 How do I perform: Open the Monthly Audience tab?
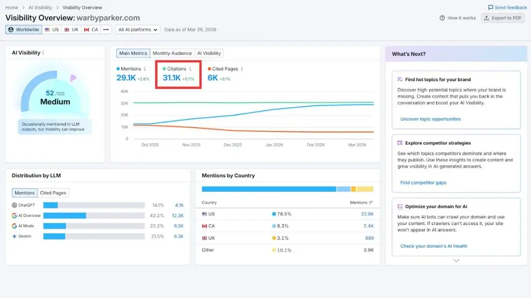click(172, 53)
